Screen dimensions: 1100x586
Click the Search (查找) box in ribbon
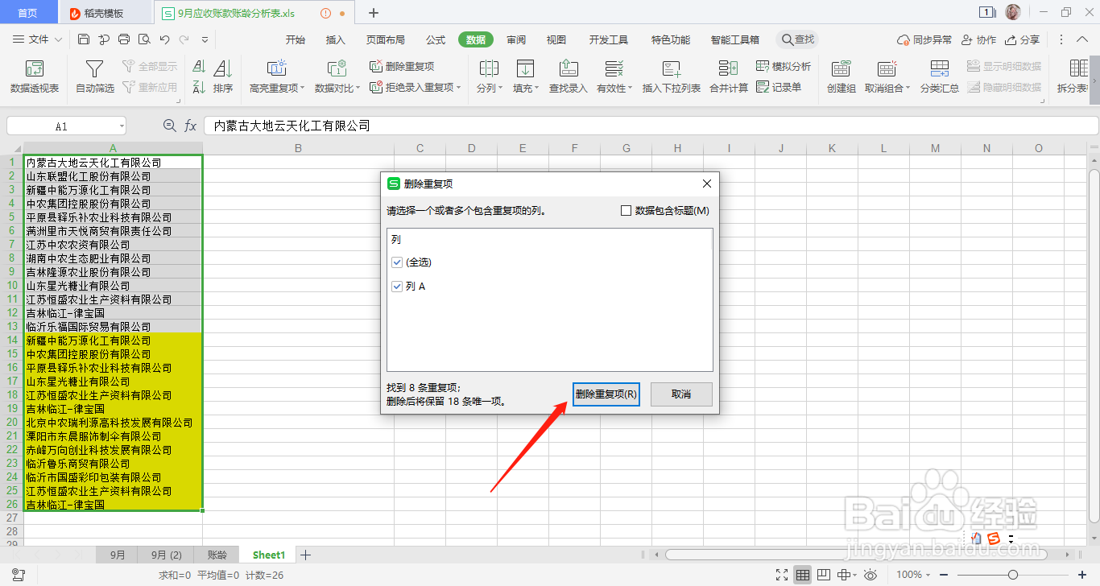[797, 39]
